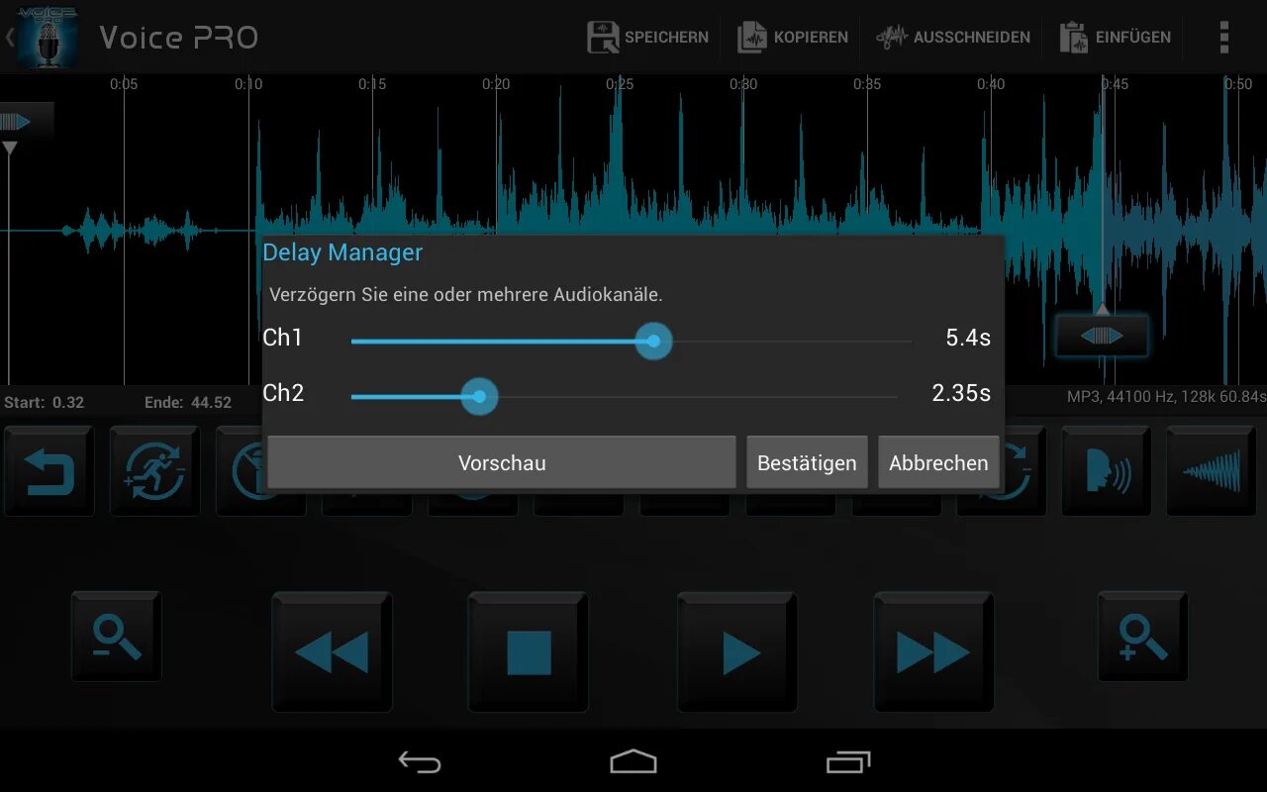Zoom in the waveform with plus magnifier
The width and height of the screenshot is (1267, 792).
point(1143,636)
